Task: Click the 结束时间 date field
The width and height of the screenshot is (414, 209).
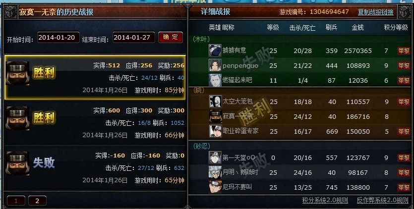Action: 134,38
